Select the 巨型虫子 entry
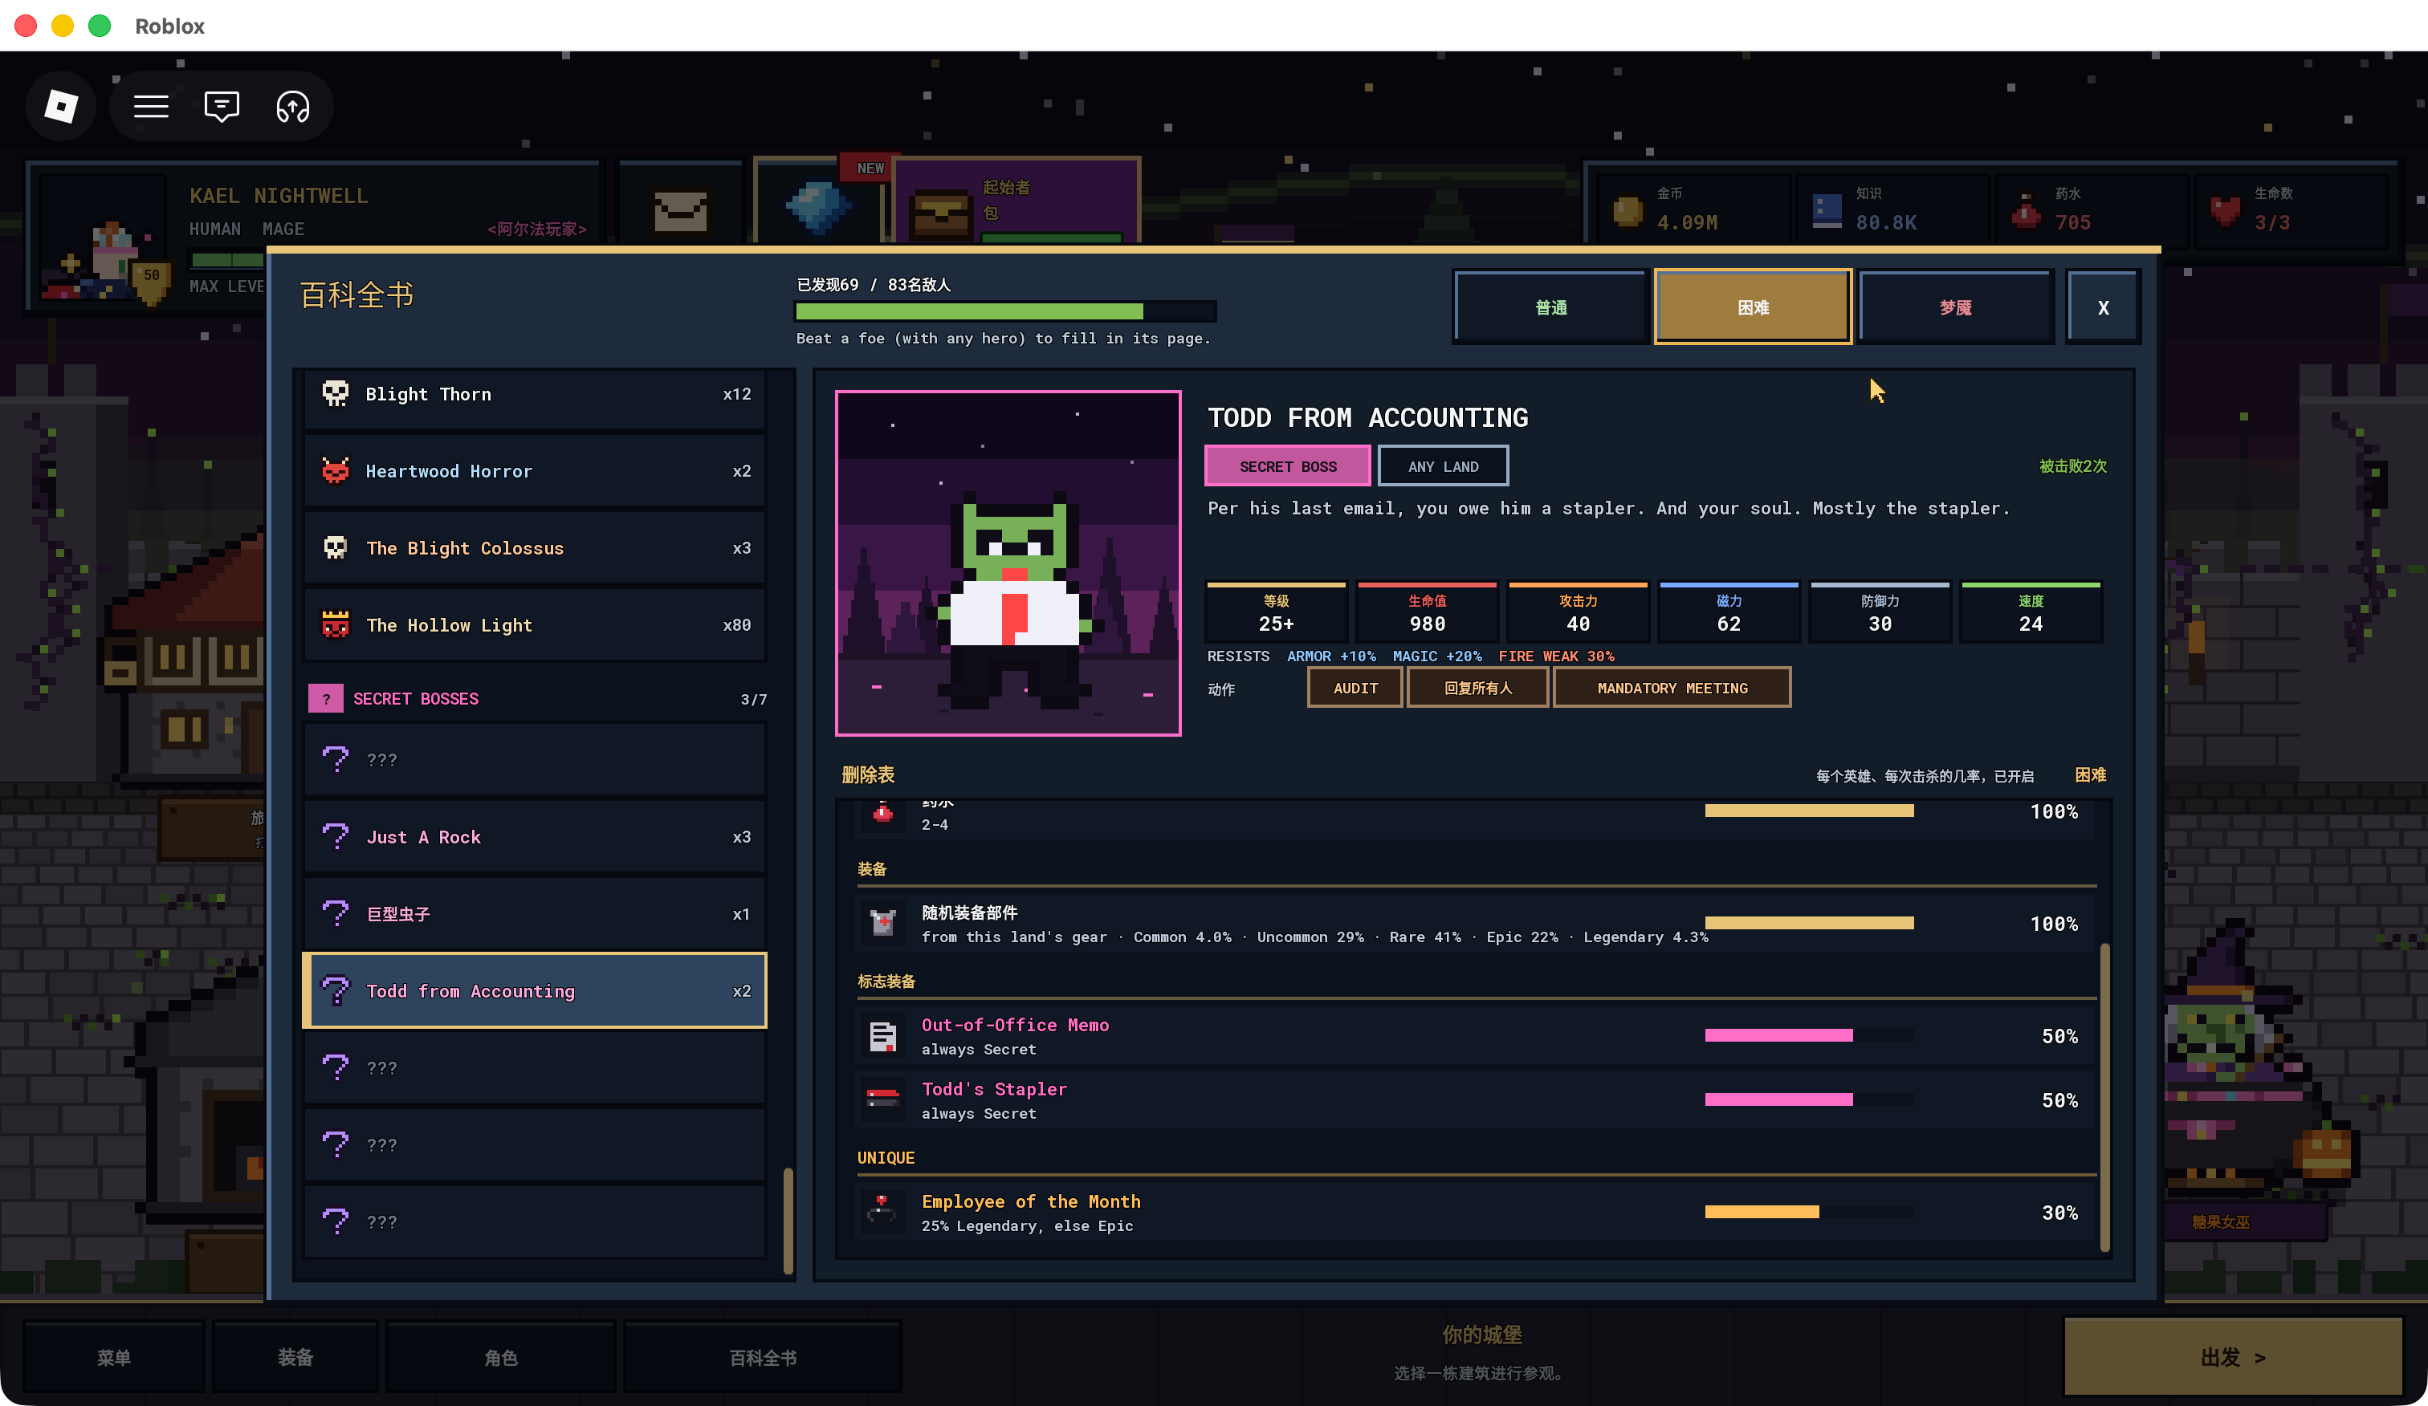Image resolution: width=2428 pixels, height=1406 pixels. 535,914
